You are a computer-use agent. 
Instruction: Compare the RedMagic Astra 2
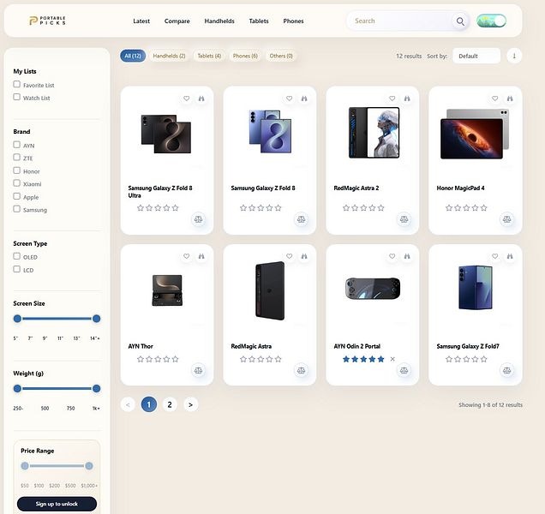tap(404, 219)
